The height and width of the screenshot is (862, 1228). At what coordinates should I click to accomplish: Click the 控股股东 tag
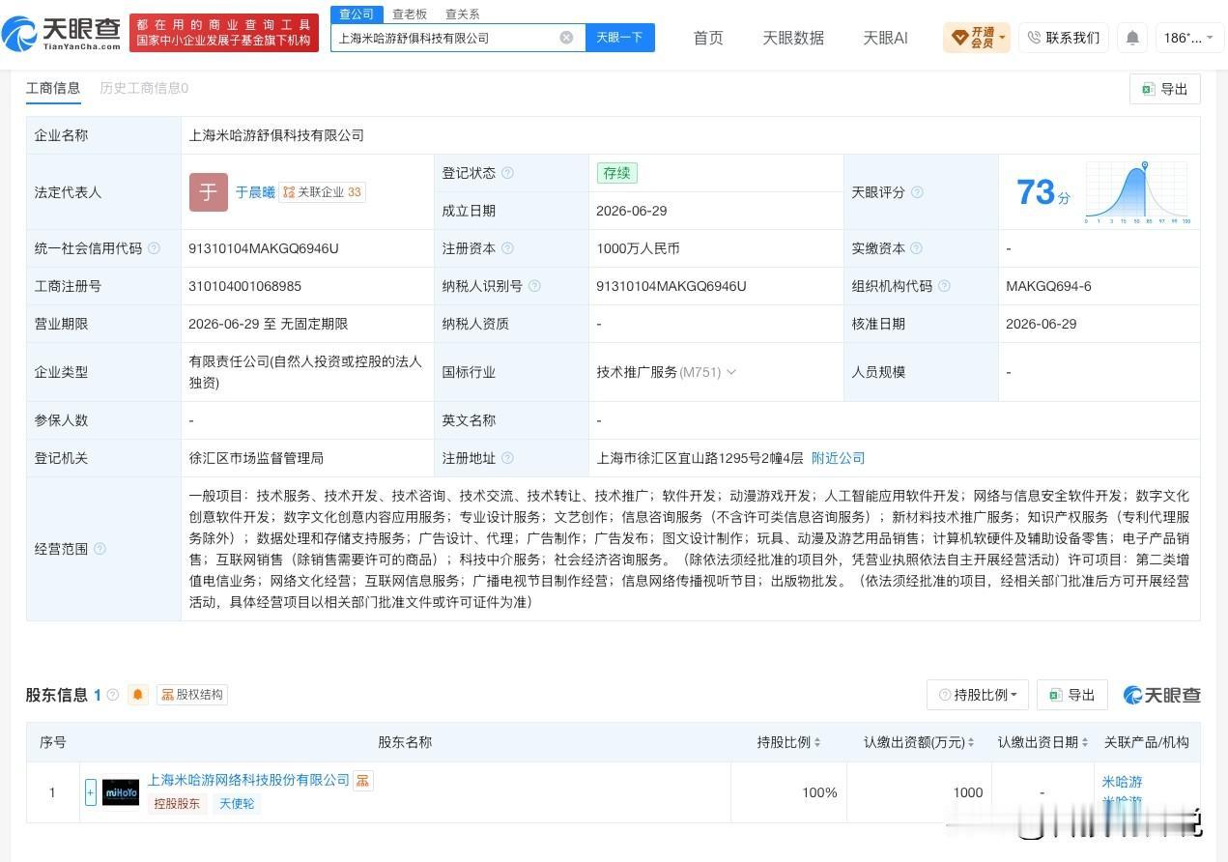[176, 803]
